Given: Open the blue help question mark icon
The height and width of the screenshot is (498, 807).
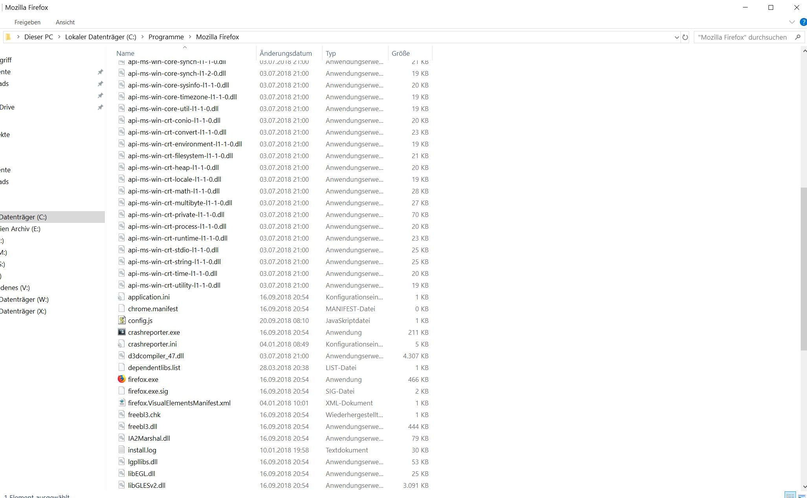Looking at the screenshot, I should 803,22.
